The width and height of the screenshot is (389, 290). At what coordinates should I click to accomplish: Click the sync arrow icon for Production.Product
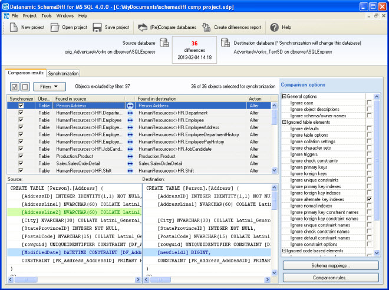point(130,156)
